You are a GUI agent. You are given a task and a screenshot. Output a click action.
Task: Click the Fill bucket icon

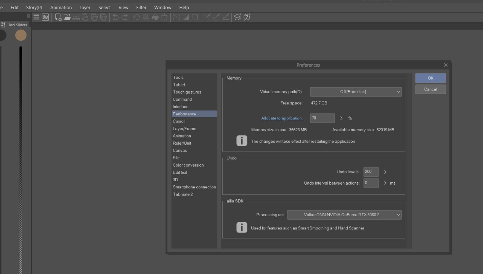click(155, 17)
